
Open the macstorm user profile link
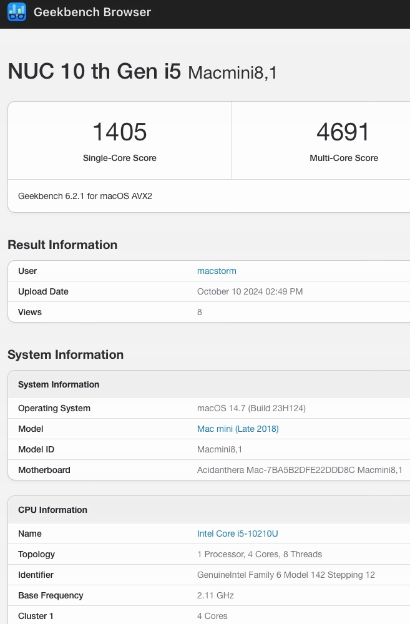(217, 271)
